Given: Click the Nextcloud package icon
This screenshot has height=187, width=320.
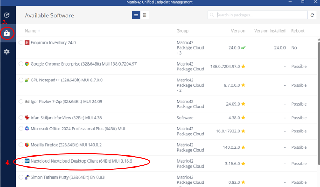Looking at the screenshot, I should pos(27,161).
